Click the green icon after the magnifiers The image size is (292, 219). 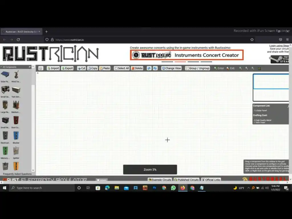pos(259,68)
